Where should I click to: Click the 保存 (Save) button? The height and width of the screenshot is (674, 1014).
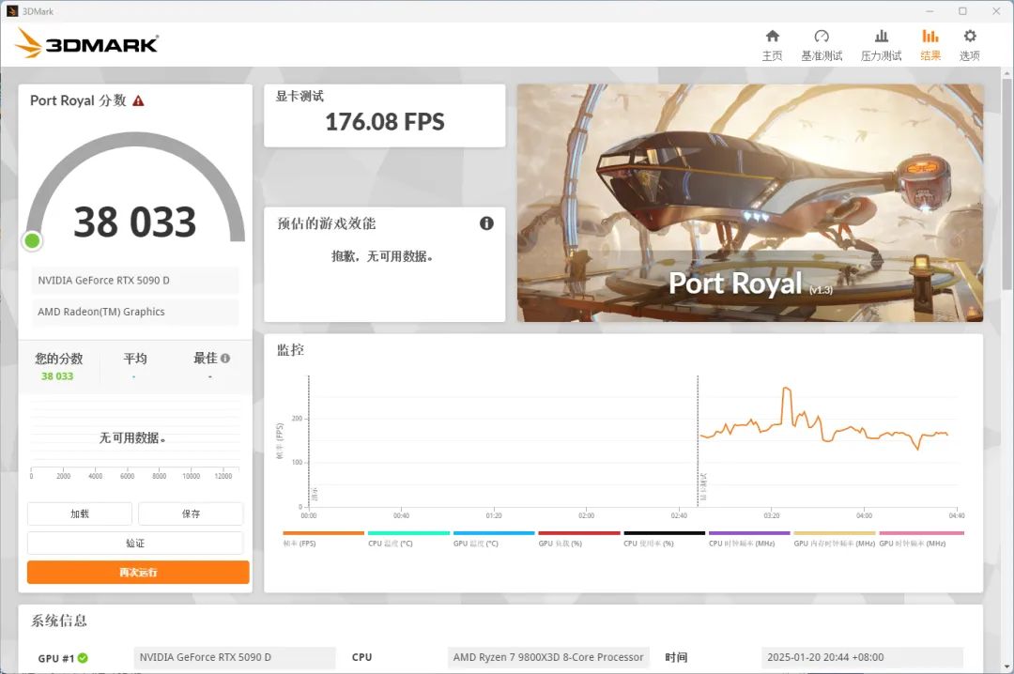coord(191,513)
